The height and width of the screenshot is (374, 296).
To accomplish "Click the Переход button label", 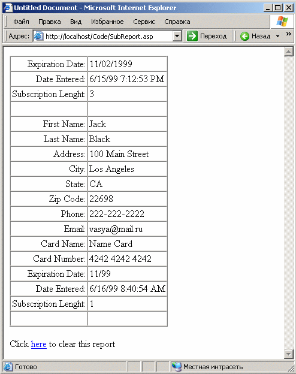I will pyautogui.click(x=213, y=36).
